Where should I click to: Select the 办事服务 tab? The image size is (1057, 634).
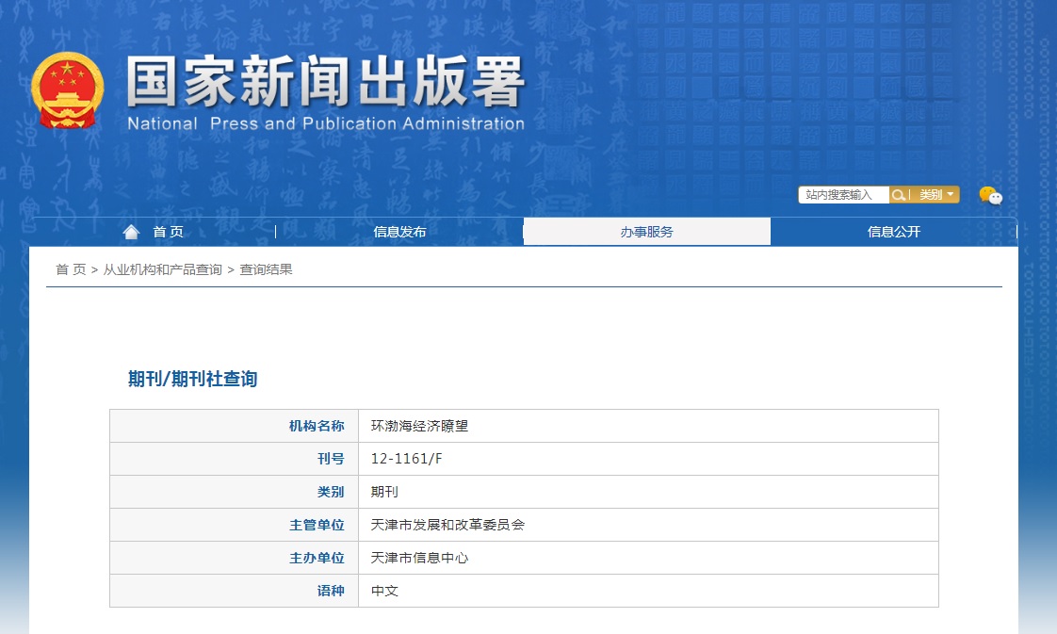[x=647, y=232]
